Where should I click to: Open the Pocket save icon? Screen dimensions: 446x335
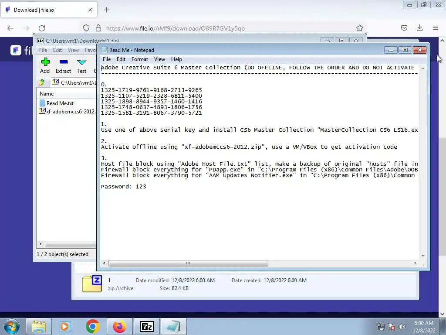click(x=404, y=28)
